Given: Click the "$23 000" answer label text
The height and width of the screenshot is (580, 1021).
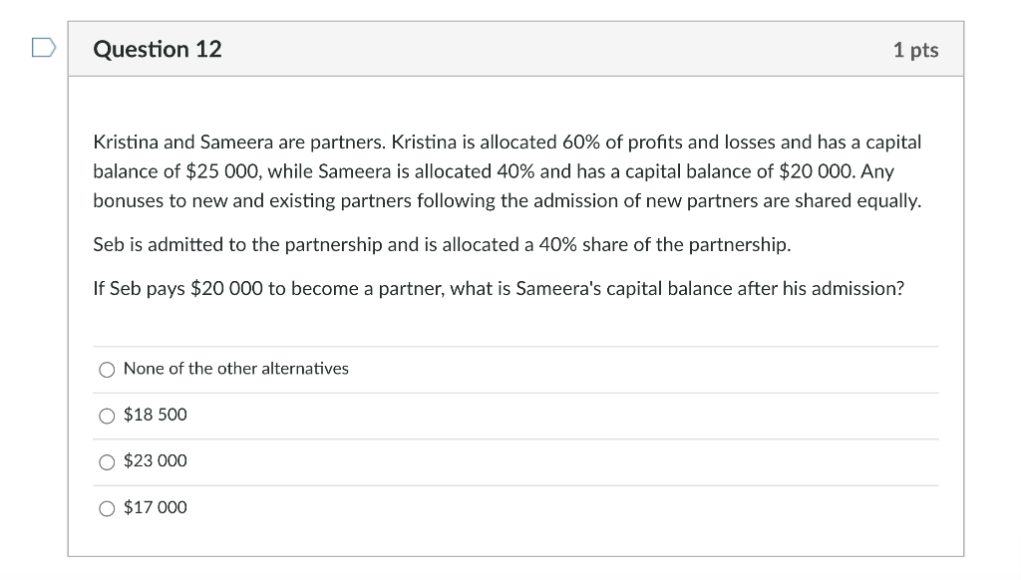Looking at the screenshot, I should coord(155,460).
